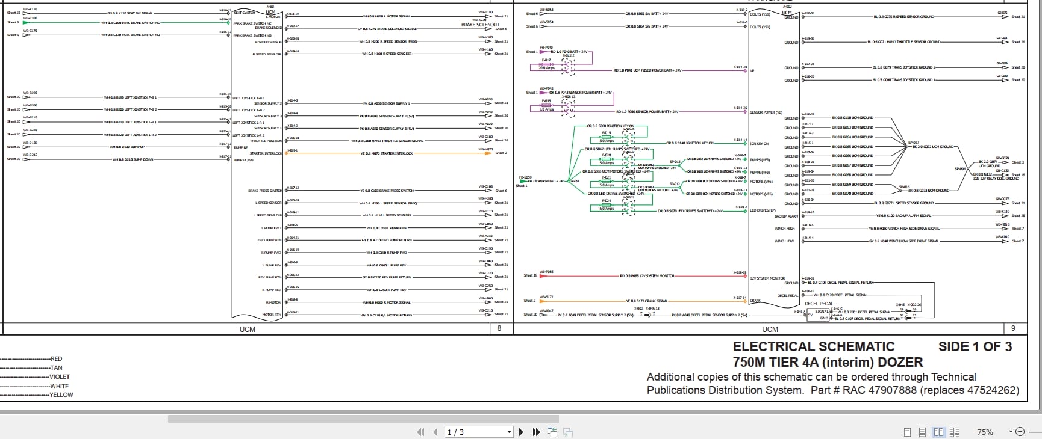
Task: Switch to single page view
Action: (907, 432)
